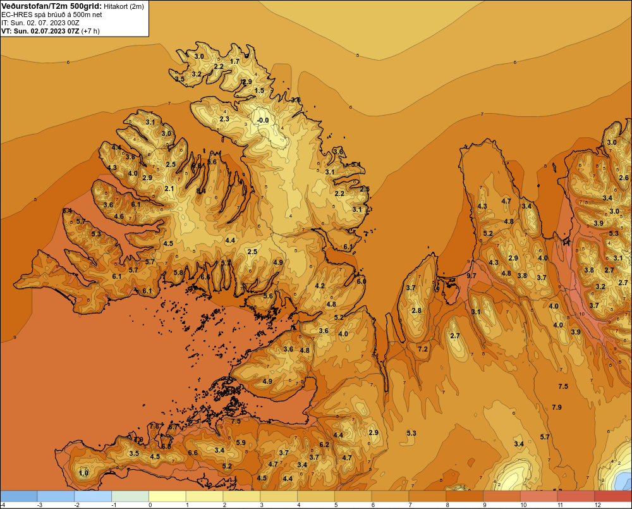632x509 pixels.
Task: Click the '6.0' temperature value
Action: pyautogui.click(x=361, y=281)
